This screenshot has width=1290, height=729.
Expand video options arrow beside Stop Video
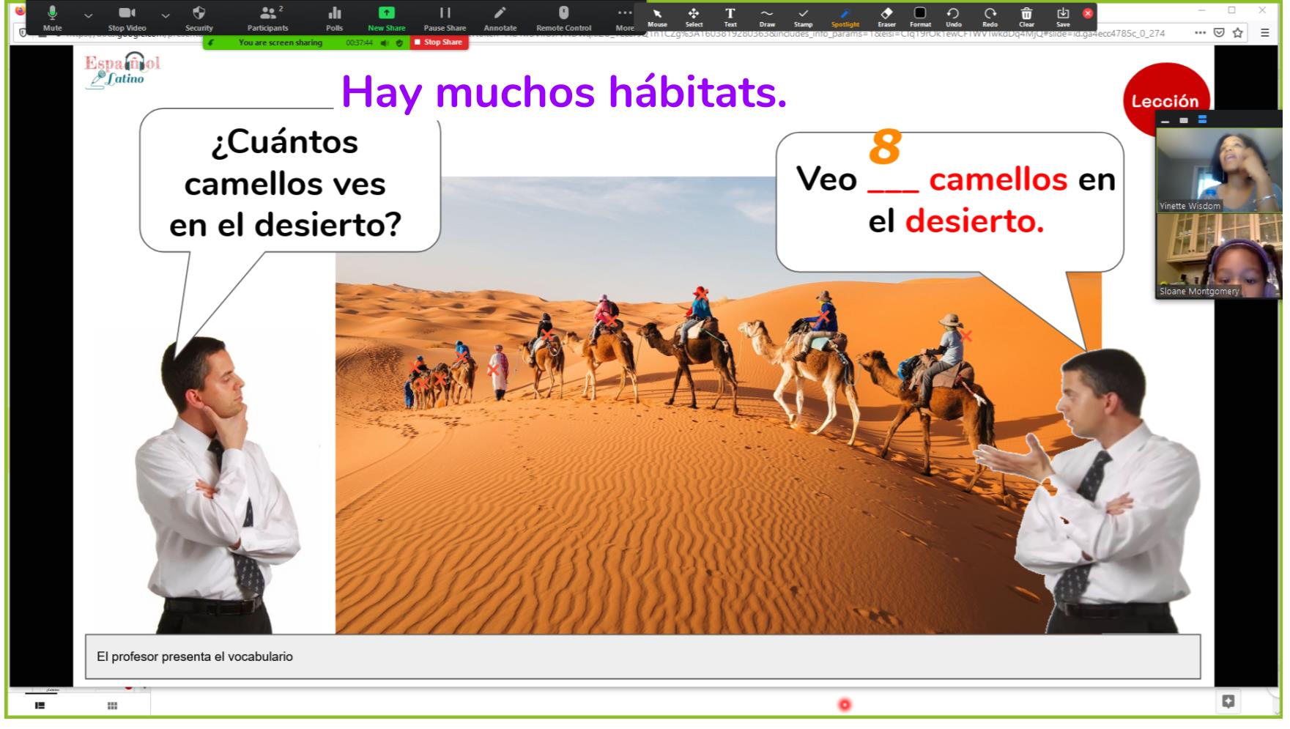[x=166, y=15]
